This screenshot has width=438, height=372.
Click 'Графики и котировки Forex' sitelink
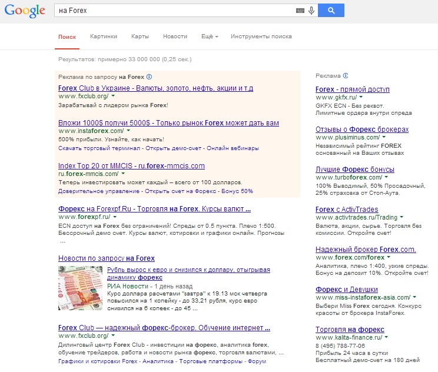click(x=98, y=361)
